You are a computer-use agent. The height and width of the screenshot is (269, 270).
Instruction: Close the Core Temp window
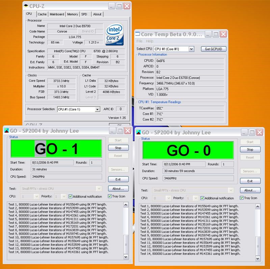tap(223, 34)
